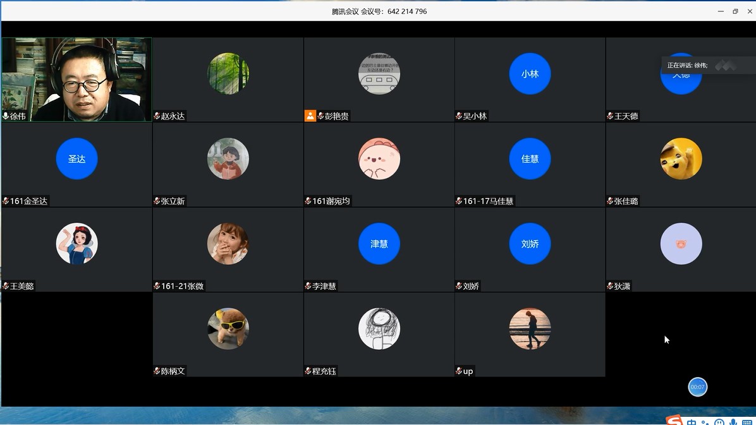Viewport: 756px width, 425px height.
Task: Click the muted microphone icon beside 赵永达
Action: pos(157,116)
